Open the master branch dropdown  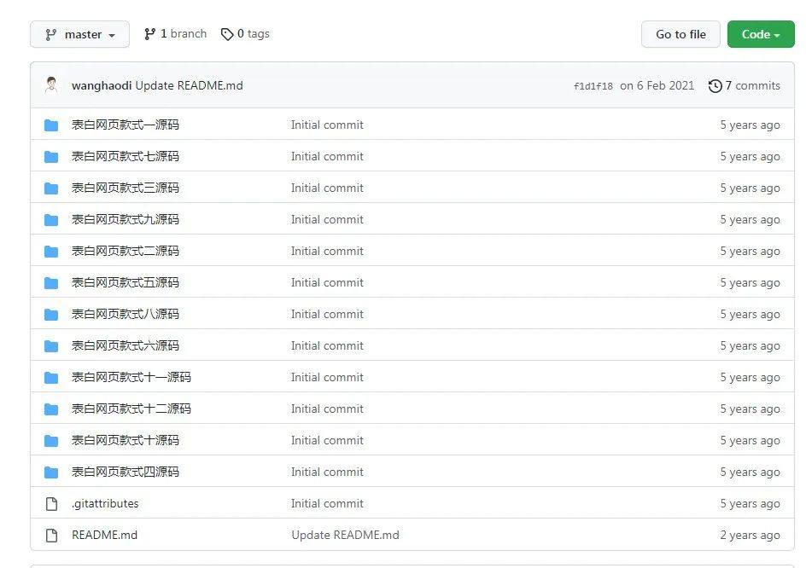point(79,34)
